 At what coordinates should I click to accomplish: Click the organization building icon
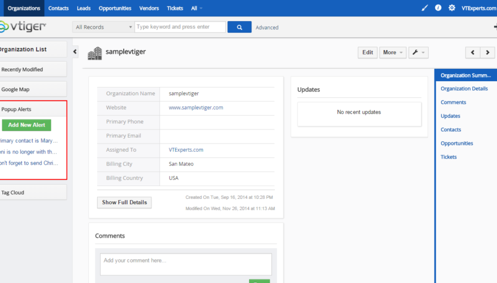(95, 53)
